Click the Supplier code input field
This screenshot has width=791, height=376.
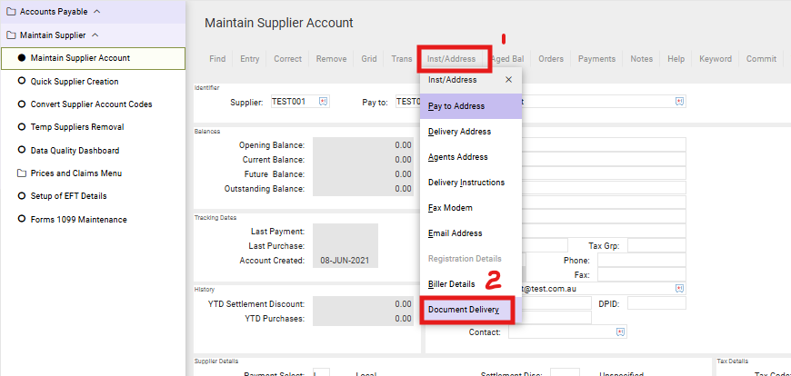coord(291,102)
